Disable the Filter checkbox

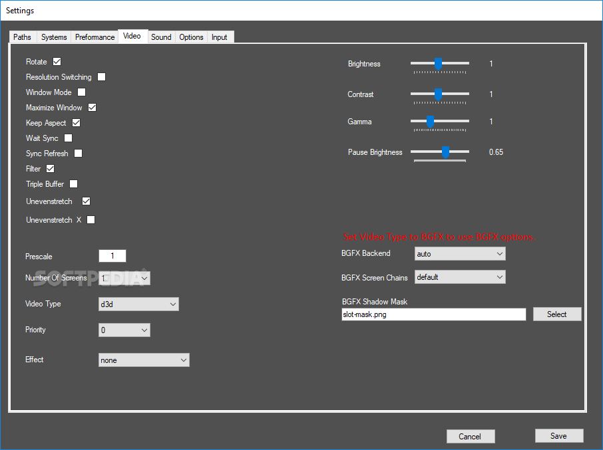click(x=51, y=169)
